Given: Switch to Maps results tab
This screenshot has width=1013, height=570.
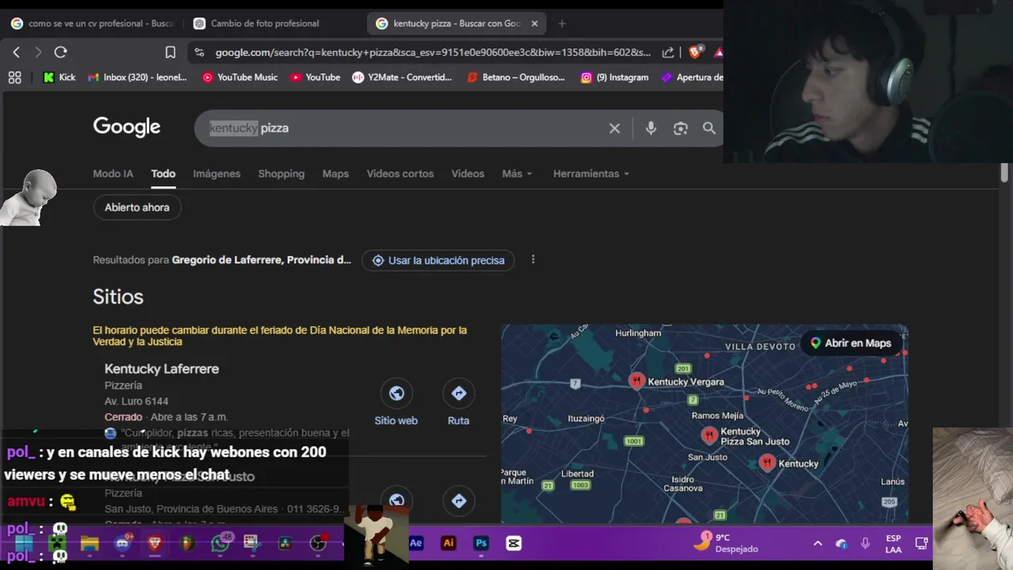Looking at the screenshot, I should coord(336,174).
